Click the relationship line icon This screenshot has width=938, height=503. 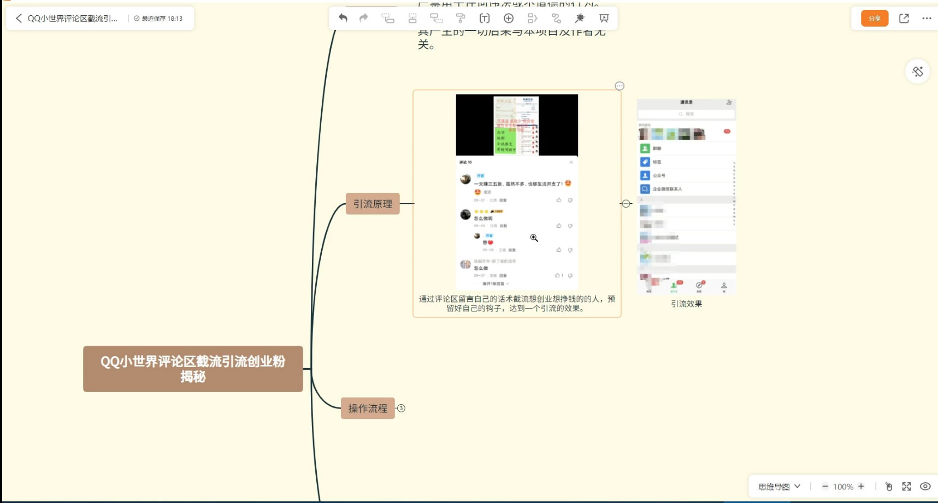point(556,18)
